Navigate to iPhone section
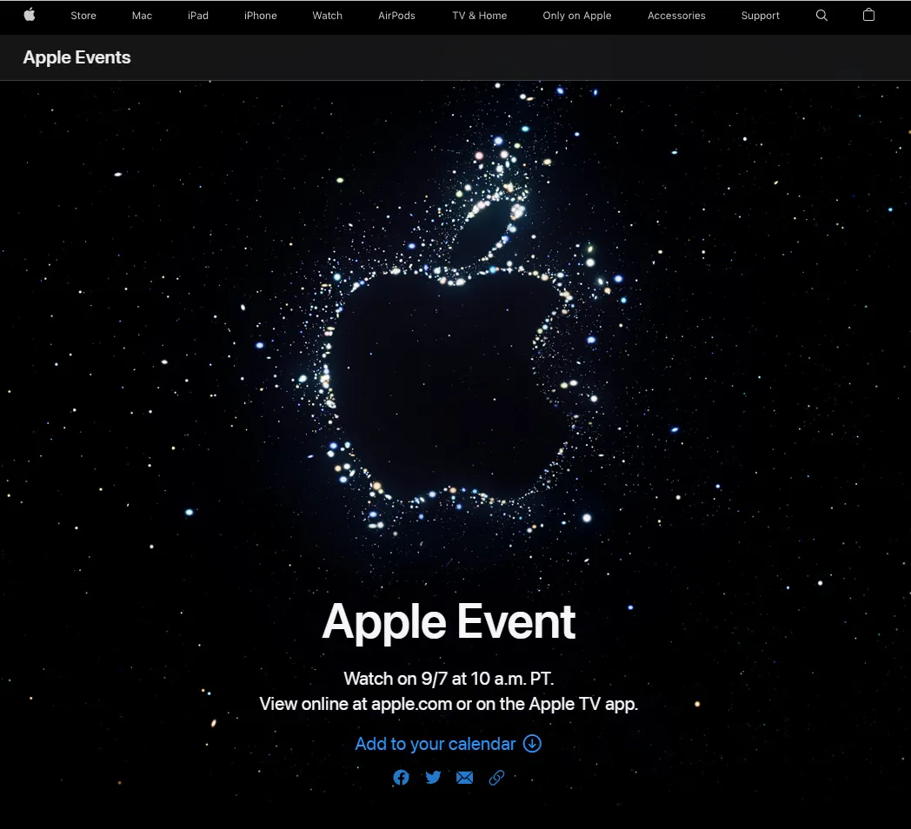Image resolution: width=911 pixels, height=829 pixels. pos(260,16)
